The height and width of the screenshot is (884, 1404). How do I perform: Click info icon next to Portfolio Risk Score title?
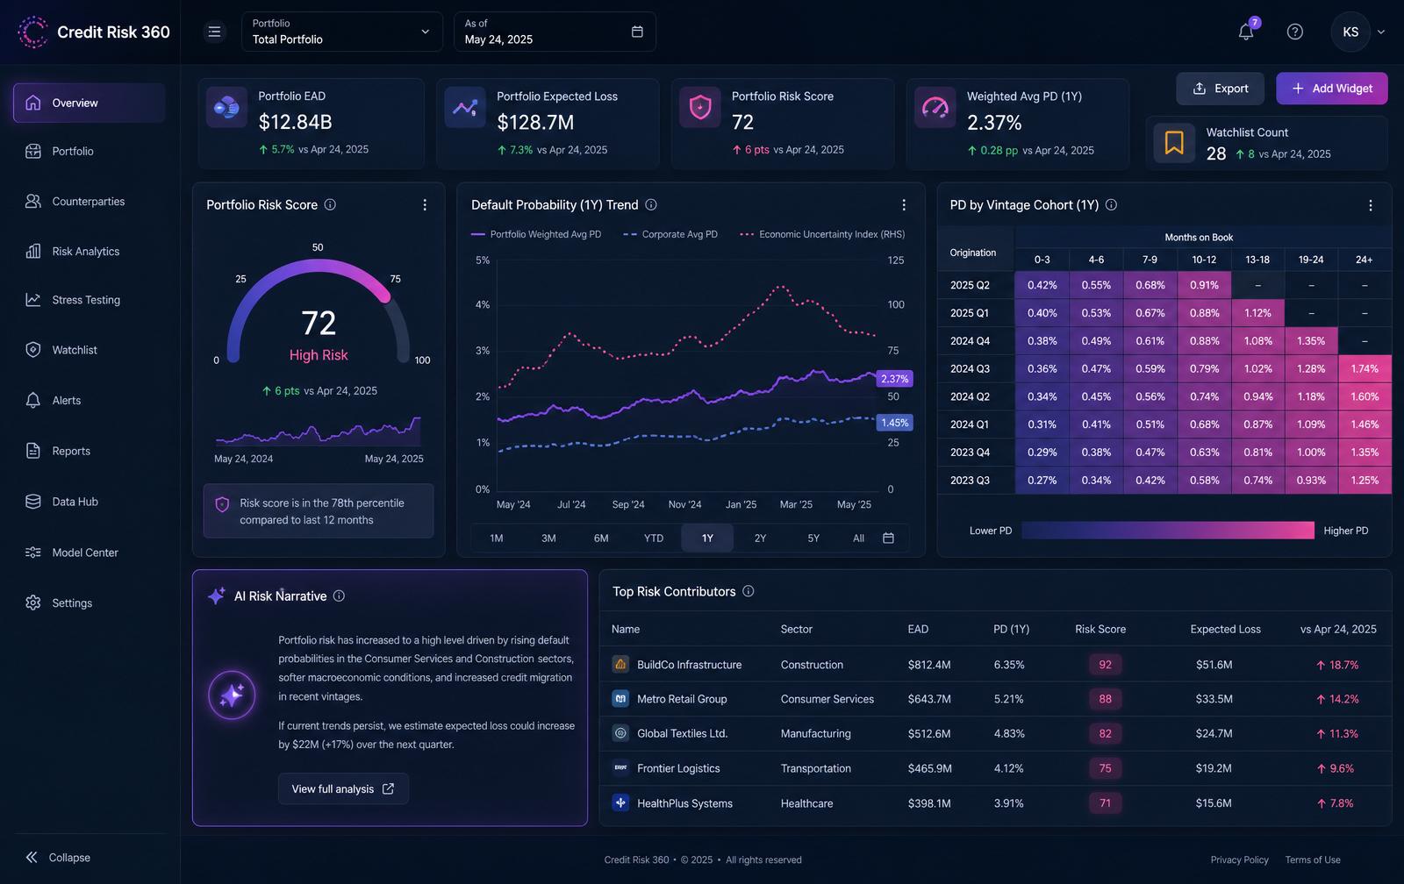point(330,204)
